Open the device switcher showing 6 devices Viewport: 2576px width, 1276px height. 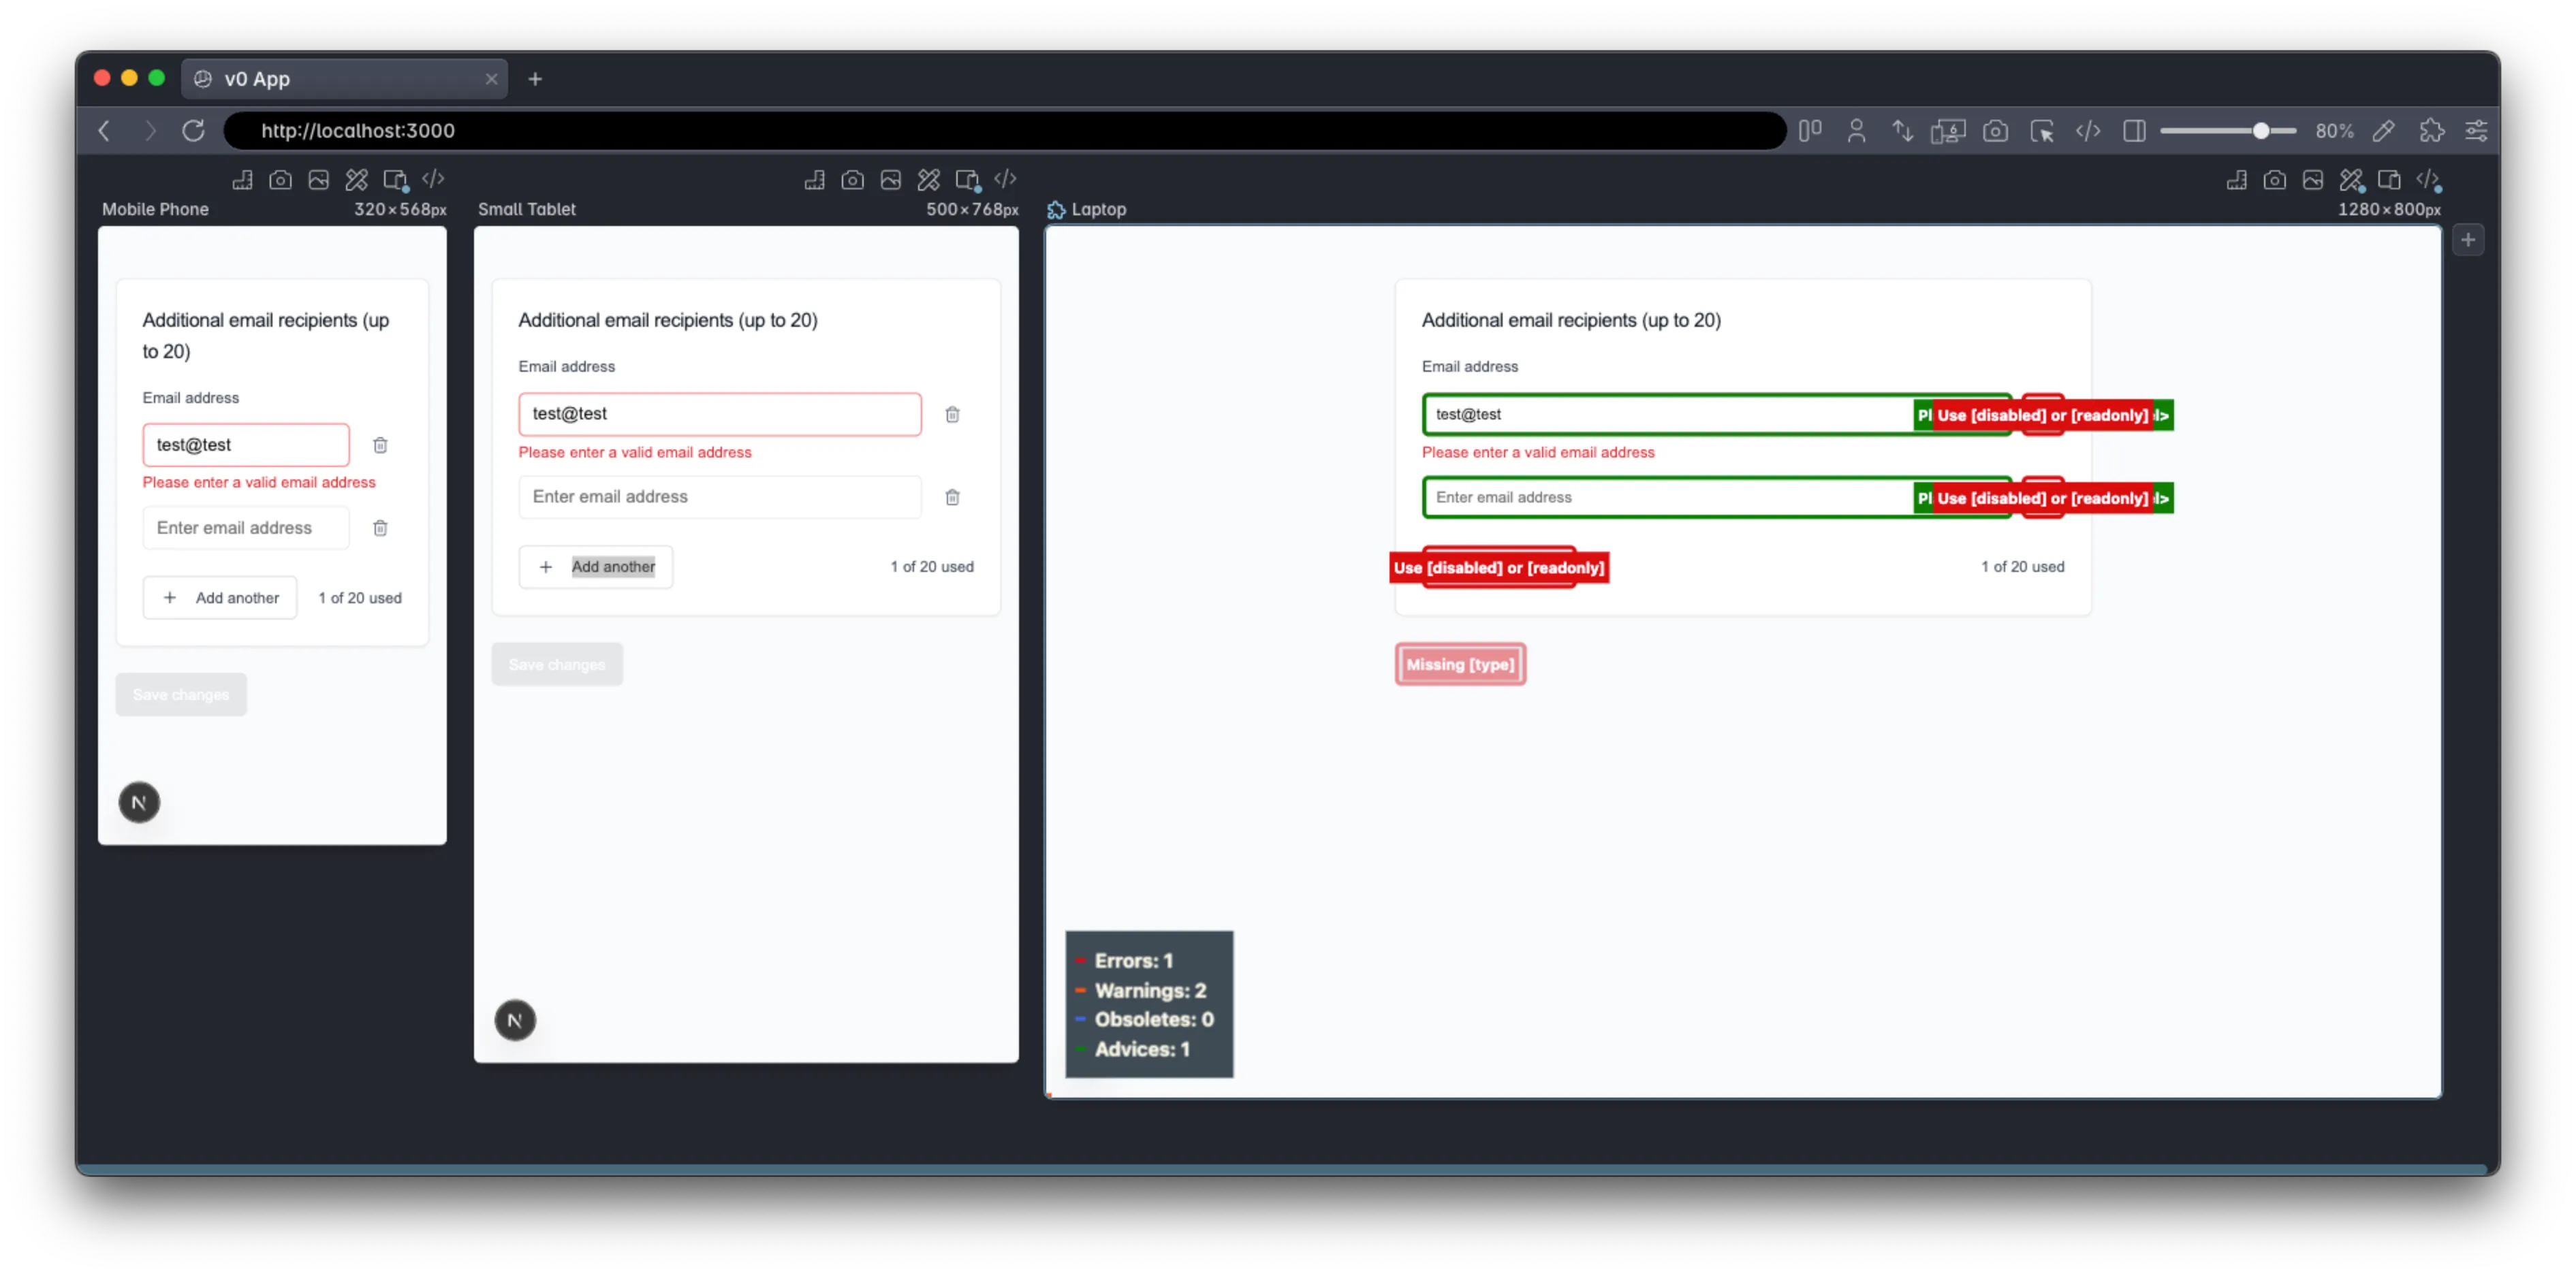[x=1949, y=131]
